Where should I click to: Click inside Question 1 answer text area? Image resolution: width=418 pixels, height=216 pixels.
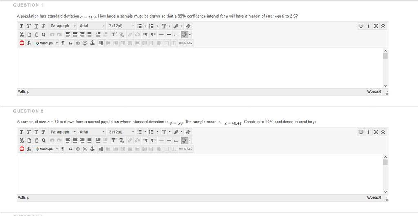pos(200,68)
